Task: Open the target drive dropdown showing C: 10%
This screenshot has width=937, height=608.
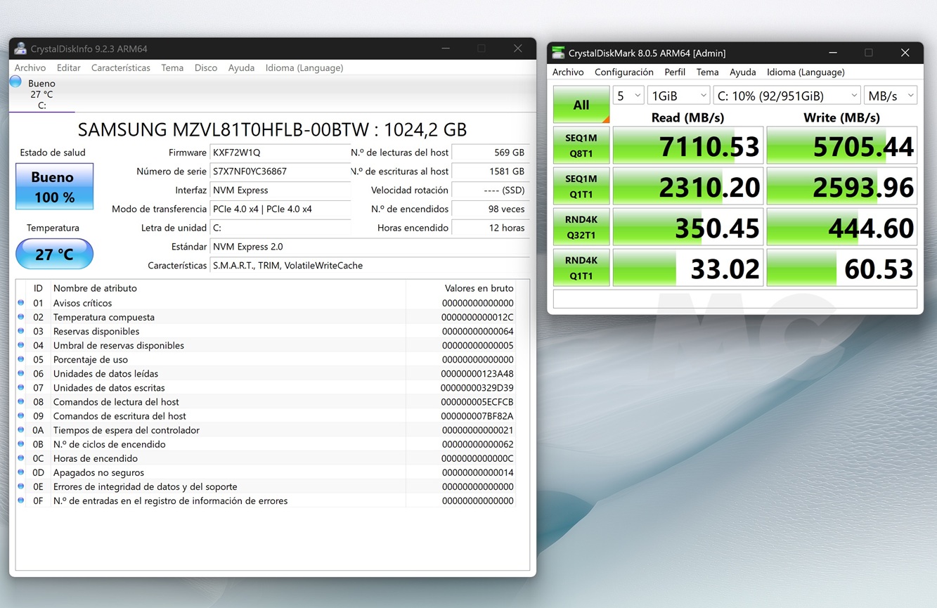Action: click(786, 94)
